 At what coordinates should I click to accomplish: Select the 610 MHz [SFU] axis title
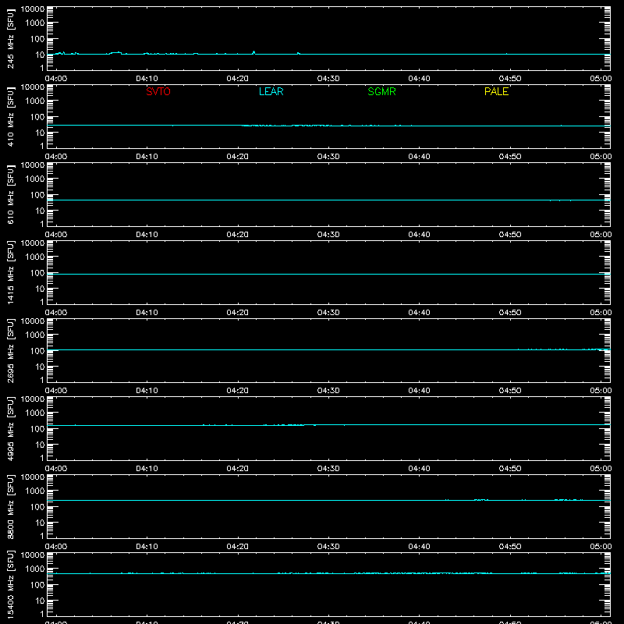(x=10, y=195)
